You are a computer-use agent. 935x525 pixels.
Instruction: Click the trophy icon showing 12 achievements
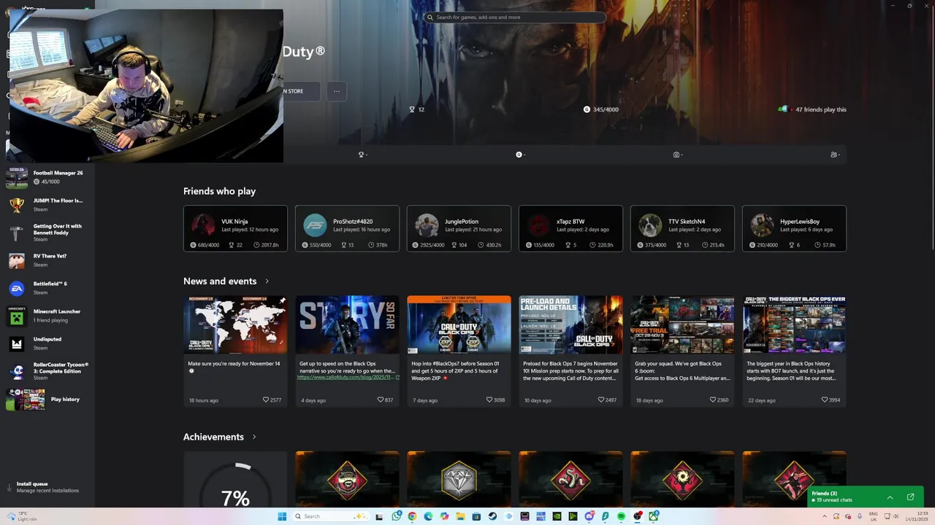coord(412,109)
